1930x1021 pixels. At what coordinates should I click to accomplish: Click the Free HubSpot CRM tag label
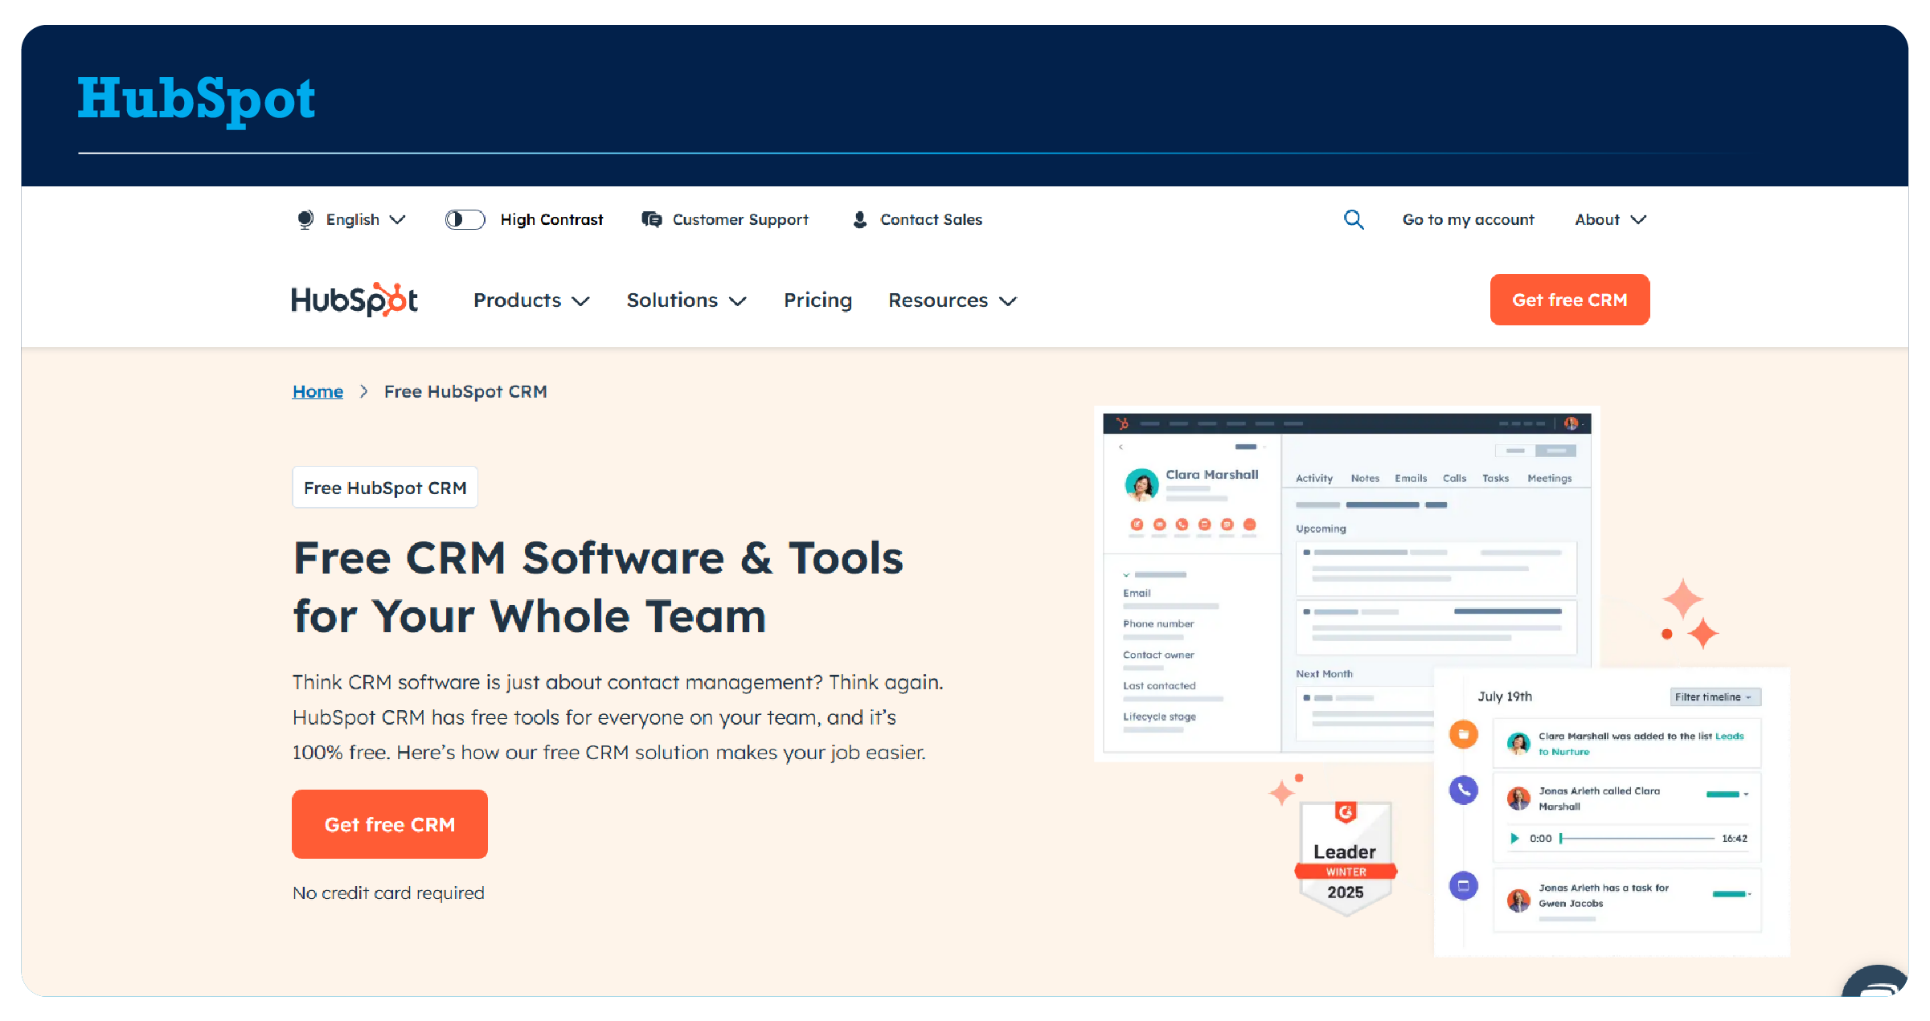(x=385, y=488)
